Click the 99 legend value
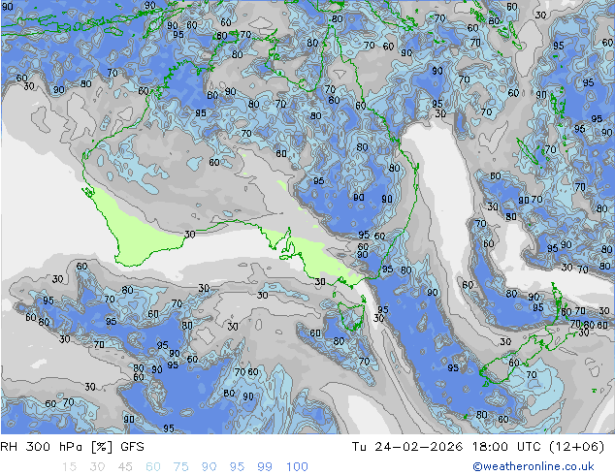The width and height of the screenshot is (615, 475). coord(265,467)
